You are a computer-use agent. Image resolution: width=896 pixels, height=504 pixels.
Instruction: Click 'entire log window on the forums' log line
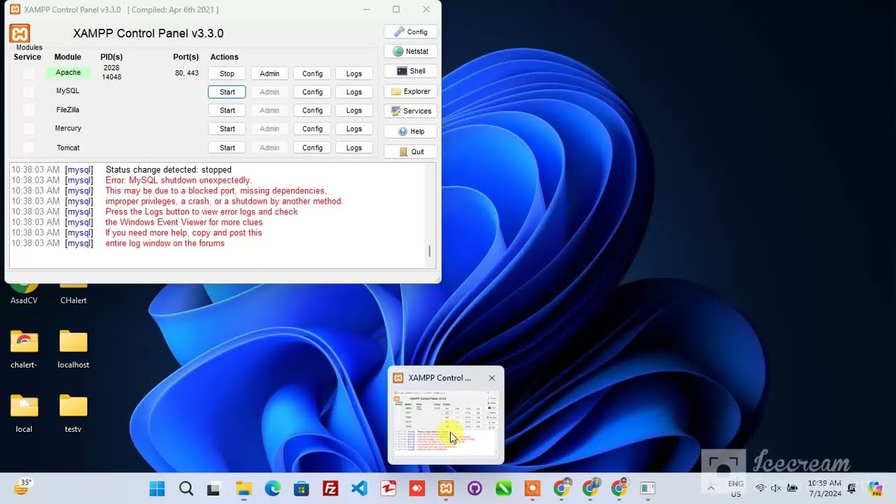click(165, 243)
